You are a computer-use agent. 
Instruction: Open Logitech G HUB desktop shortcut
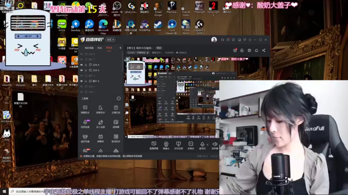[x=200, y=27]
